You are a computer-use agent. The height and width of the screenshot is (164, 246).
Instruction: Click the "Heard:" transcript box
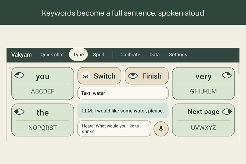(114, 129)
